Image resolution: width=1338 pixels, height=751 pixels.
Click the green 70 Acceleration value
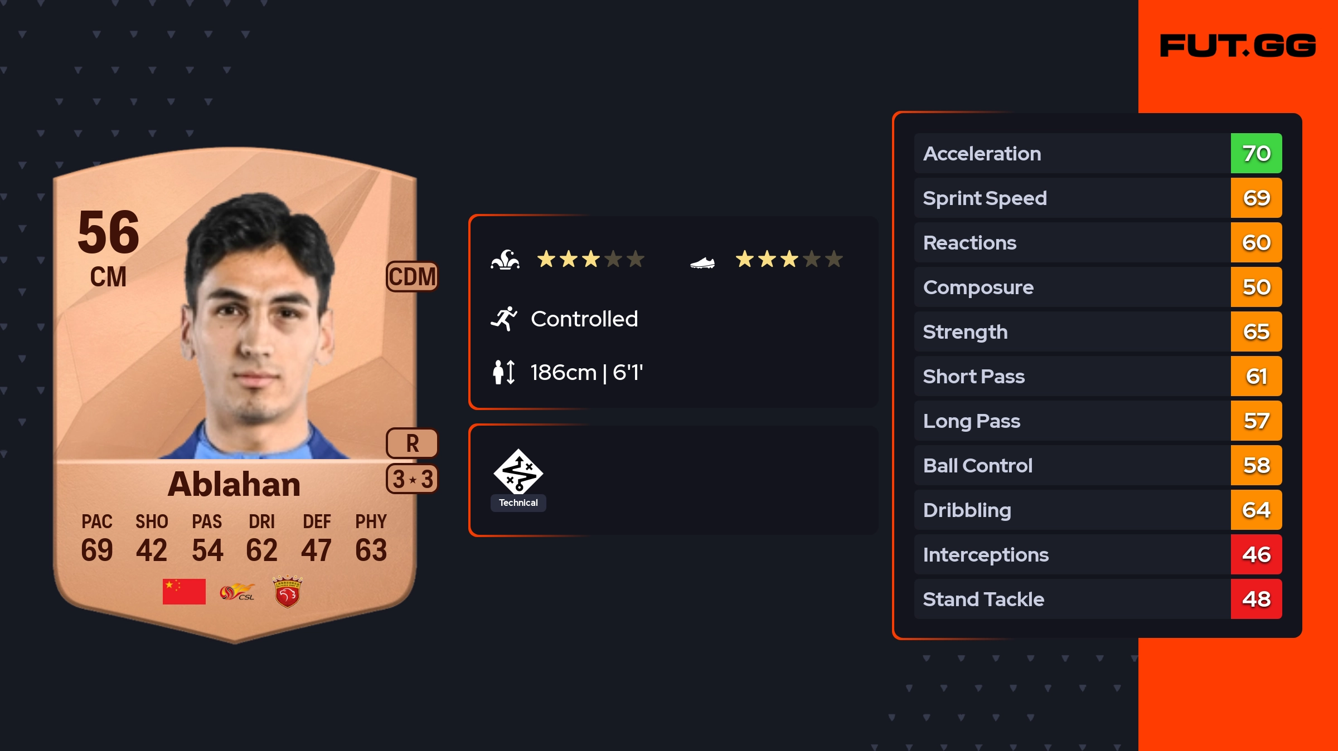1257,153
